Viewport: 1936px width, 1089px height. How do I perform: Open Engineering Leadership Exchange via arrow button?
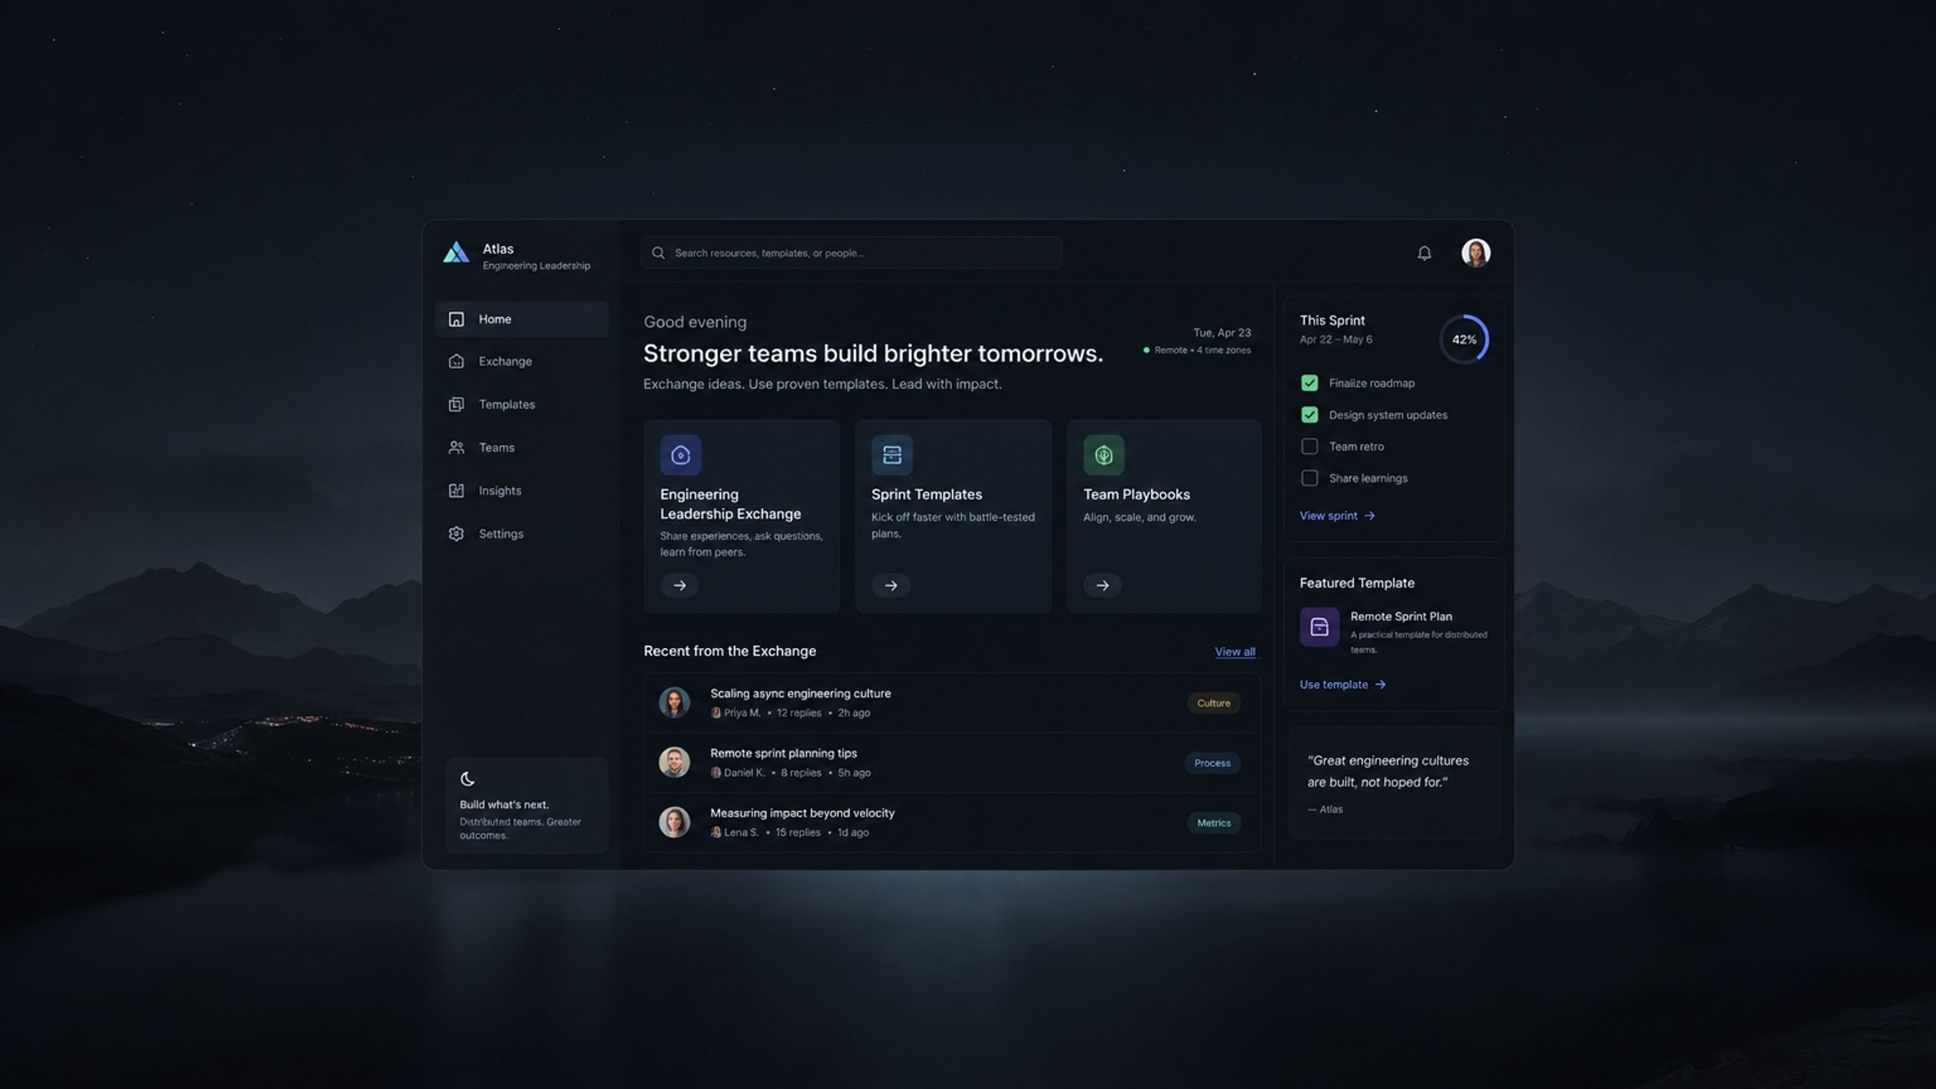coord(679,585)
